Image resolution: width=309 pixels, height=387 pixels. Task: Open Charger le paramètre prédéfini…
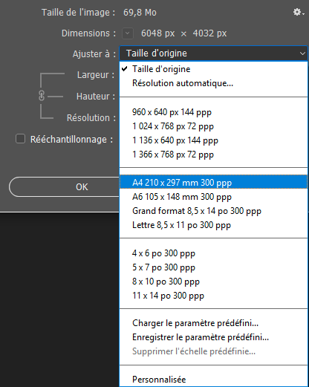214,323
